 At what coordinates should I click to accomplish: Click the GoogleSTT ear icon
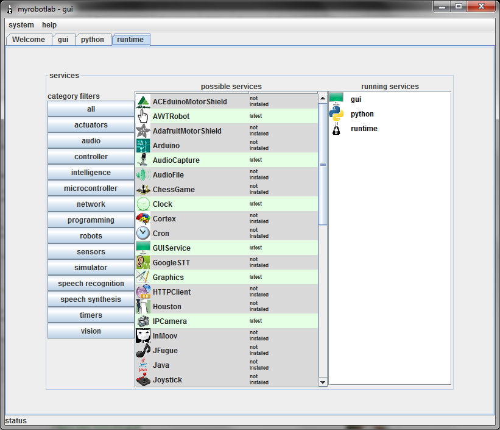point(143,263)
